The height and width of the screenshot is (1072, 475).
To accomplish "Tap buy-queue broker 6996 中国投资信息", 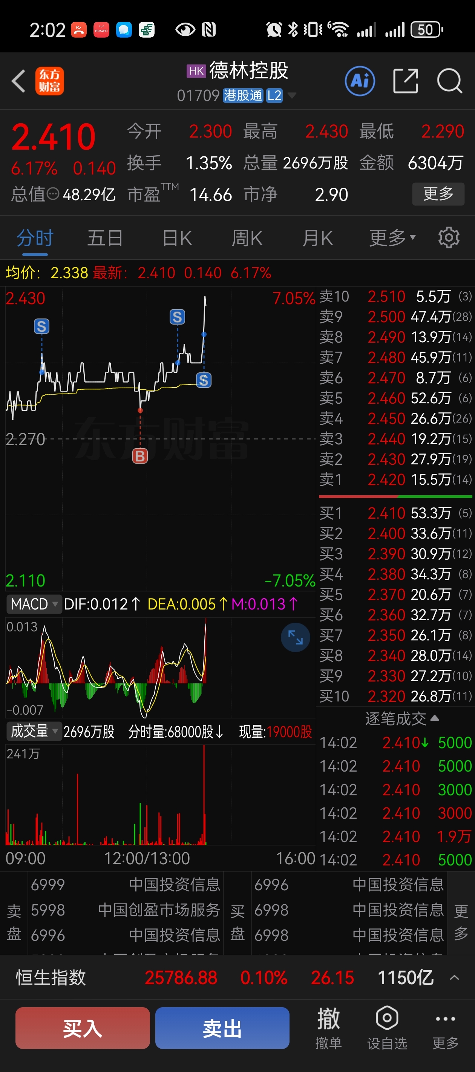I will (x=349, y=884).
